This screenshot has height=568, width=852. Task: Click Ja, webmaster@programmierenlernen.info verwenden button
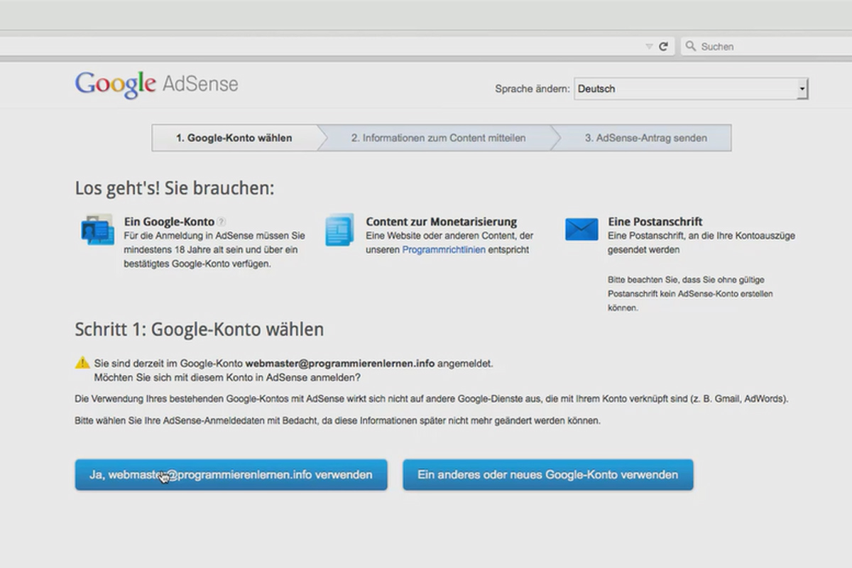pyautogui.click(x=231, y=475)
